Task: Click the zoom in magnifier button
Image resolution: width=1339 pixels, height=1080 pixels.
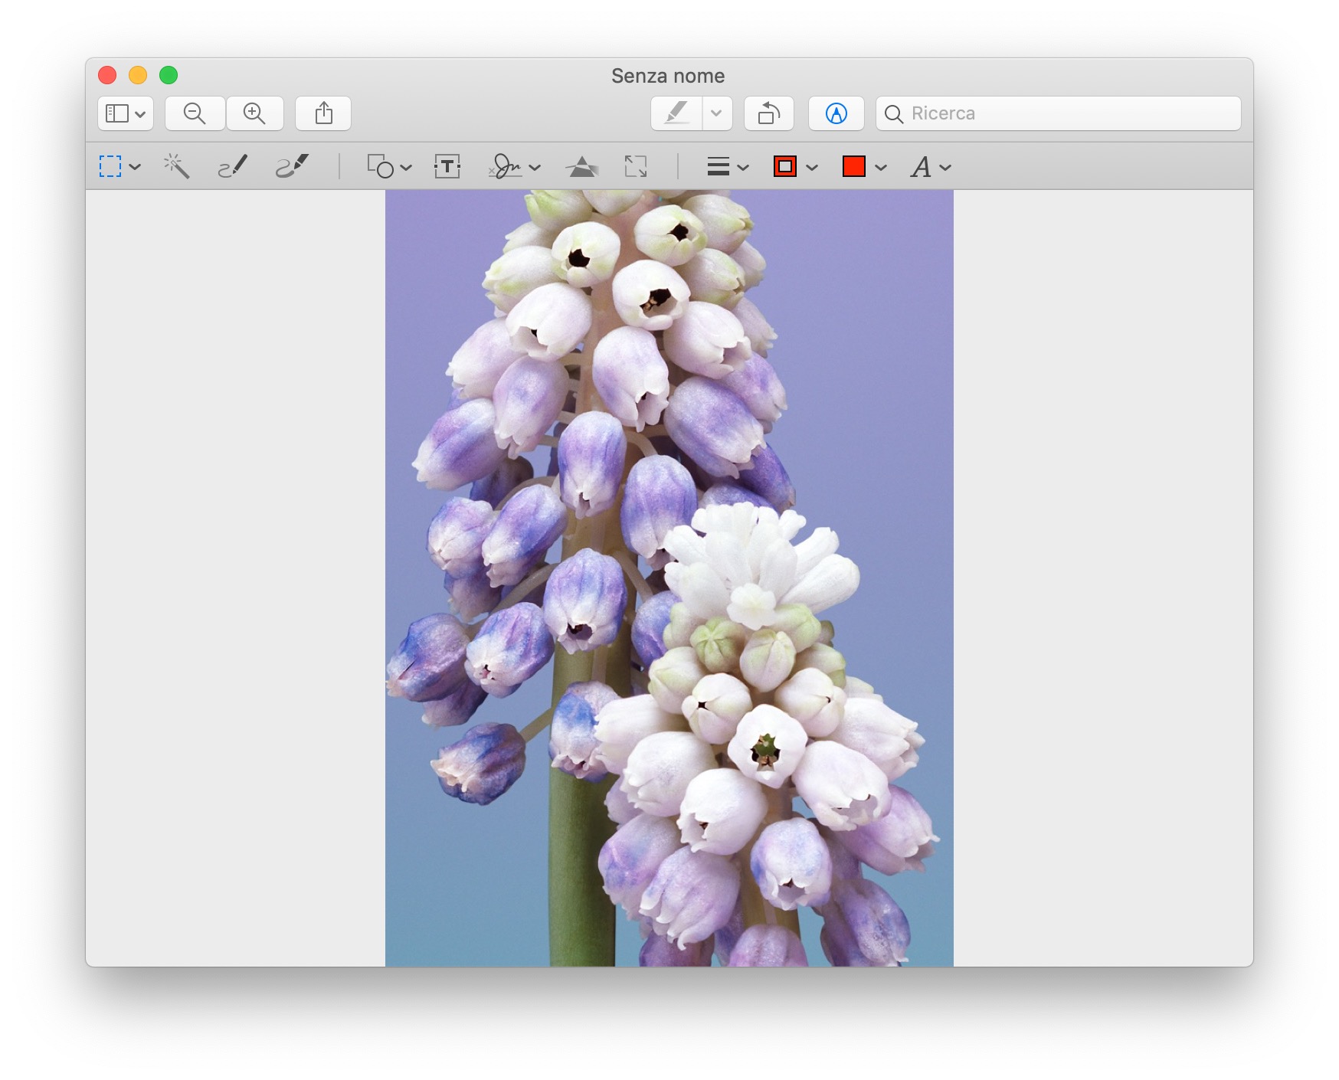Action: click(x=254, y=113)
